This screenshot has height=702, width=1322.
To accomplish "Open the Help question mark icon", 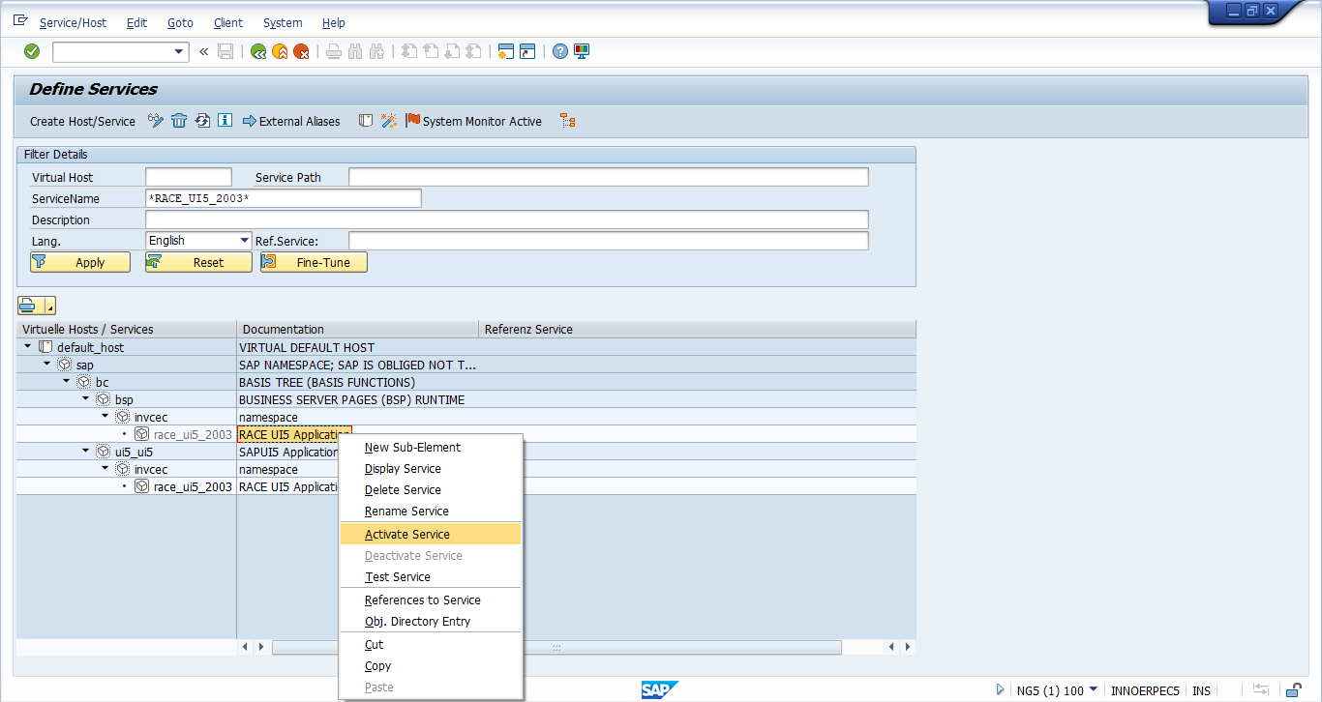I will click(x=559, y=51).
